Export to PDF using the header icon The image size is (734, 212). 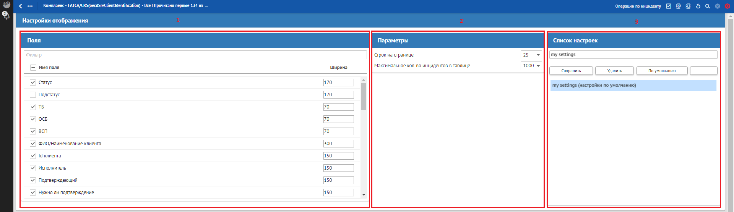pos(678,6)
